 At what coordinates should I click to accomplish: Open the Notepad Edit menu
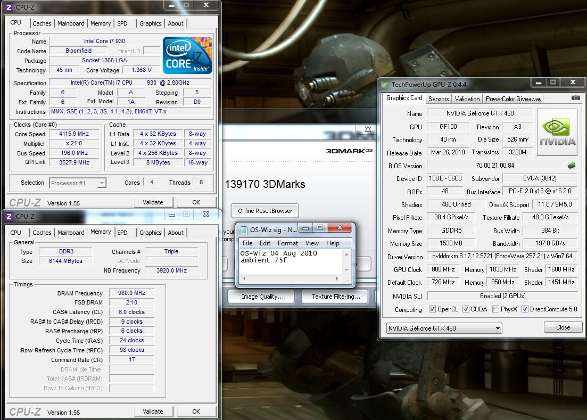(264, 243)
